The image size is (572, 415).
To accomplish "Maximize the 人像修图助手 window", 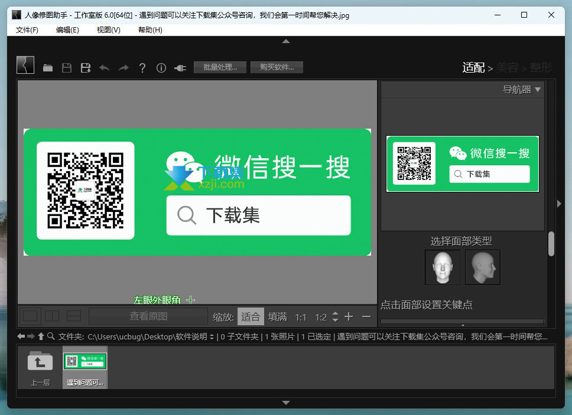I will 524,15.
